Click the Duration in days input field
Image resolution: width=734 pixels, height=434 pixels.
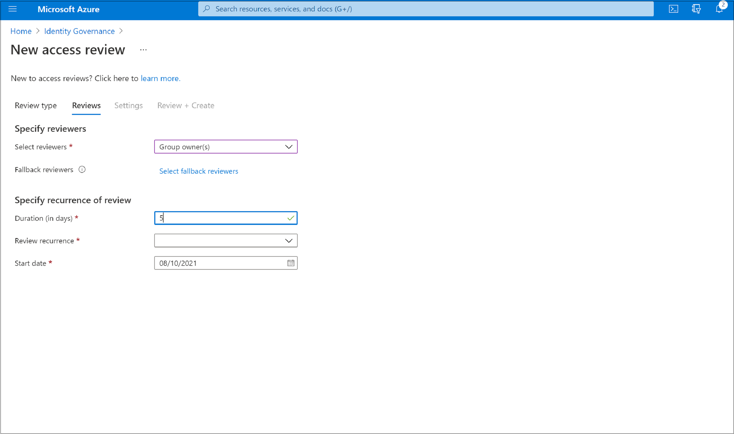point(226,217)
